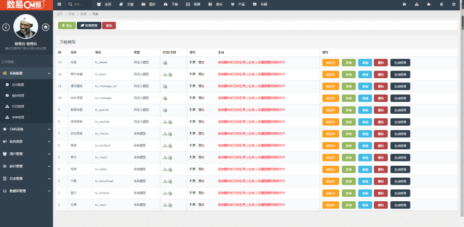Click the 列表 link in tc_labels row
The image size is (464, 227).
coord(192,63)
